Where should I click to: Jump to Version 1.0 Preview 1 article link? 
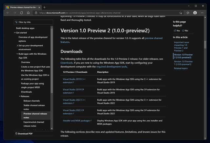pyautogui.click(x=183, y=63)
